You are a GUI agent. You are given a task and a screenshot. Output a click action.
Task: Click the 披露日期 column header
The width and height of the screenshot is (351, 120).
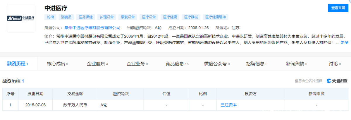35,94
